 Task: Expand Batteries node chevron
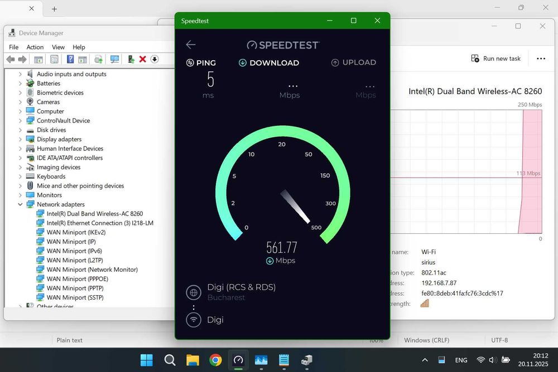(x=20, y=83)
